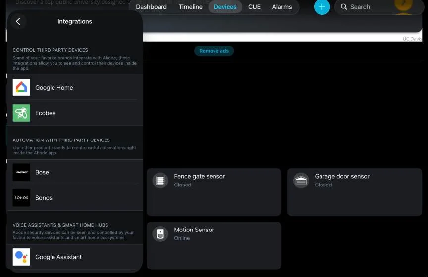Viewport: 428px width, 277px height.
Task: Open the CUE tab
Action: coord(254,7)
